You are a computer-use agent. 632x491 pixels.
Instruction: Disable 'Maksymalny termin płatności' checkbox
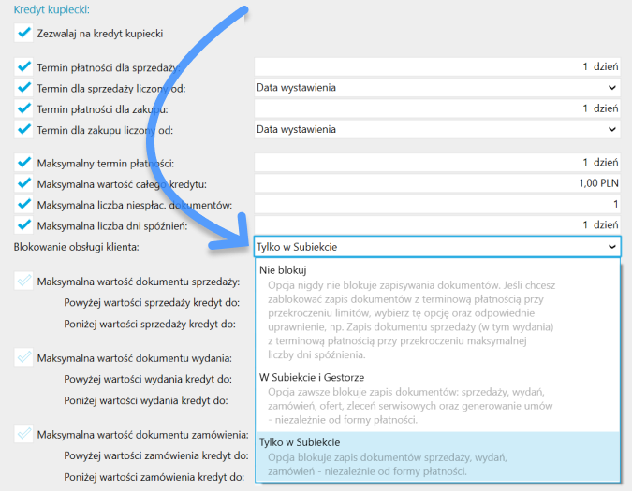(24, 164)
